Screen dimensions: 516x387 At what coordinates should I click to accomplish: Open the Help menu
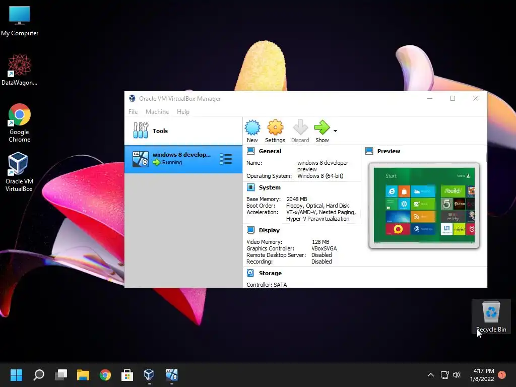click(183, 112)
